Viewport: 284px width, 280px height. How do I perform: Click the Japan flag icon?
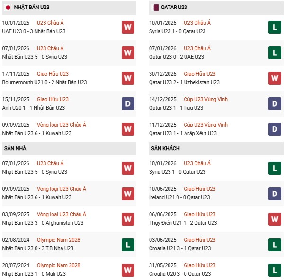pyautogui.click(x=7, y=8)
